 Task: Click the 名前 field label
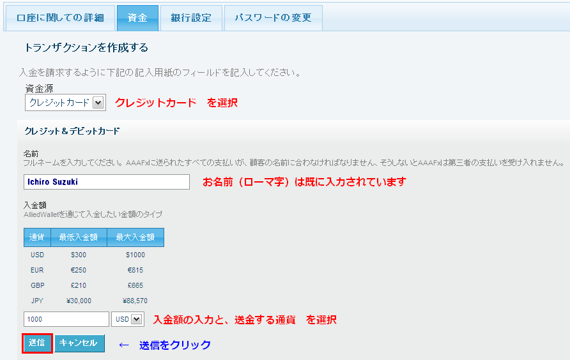click(31, 154)
